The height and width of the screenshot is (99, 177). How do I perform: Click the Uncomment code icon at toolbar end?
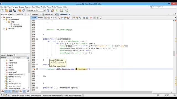pyautogui.click(x=101, y=18)
